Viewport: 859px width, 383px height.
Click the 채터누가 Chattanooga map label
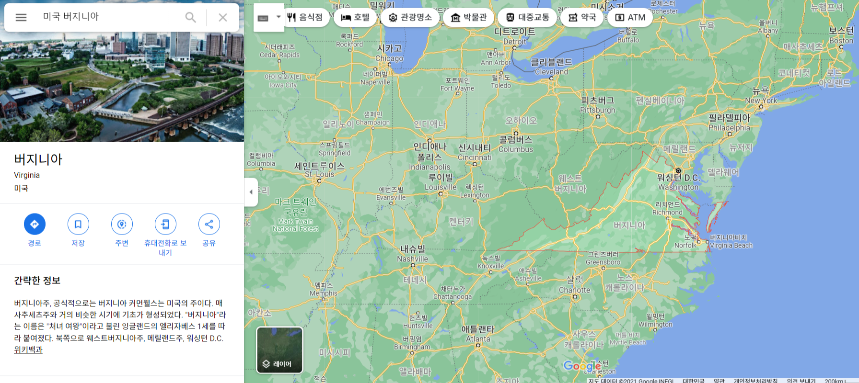[453, 293]
